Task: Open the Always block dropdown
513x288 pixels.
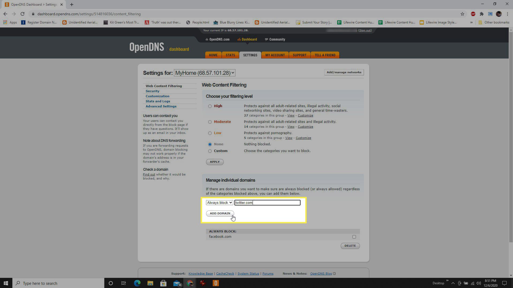Action: 219,203
